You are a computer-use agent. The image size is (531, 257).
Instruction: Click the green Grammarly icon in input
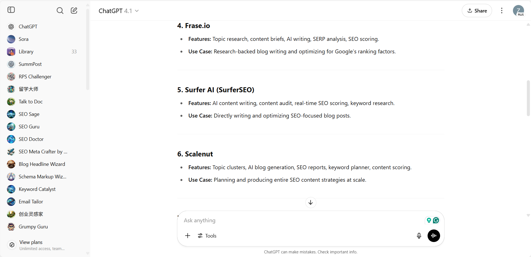pos(436,220)
